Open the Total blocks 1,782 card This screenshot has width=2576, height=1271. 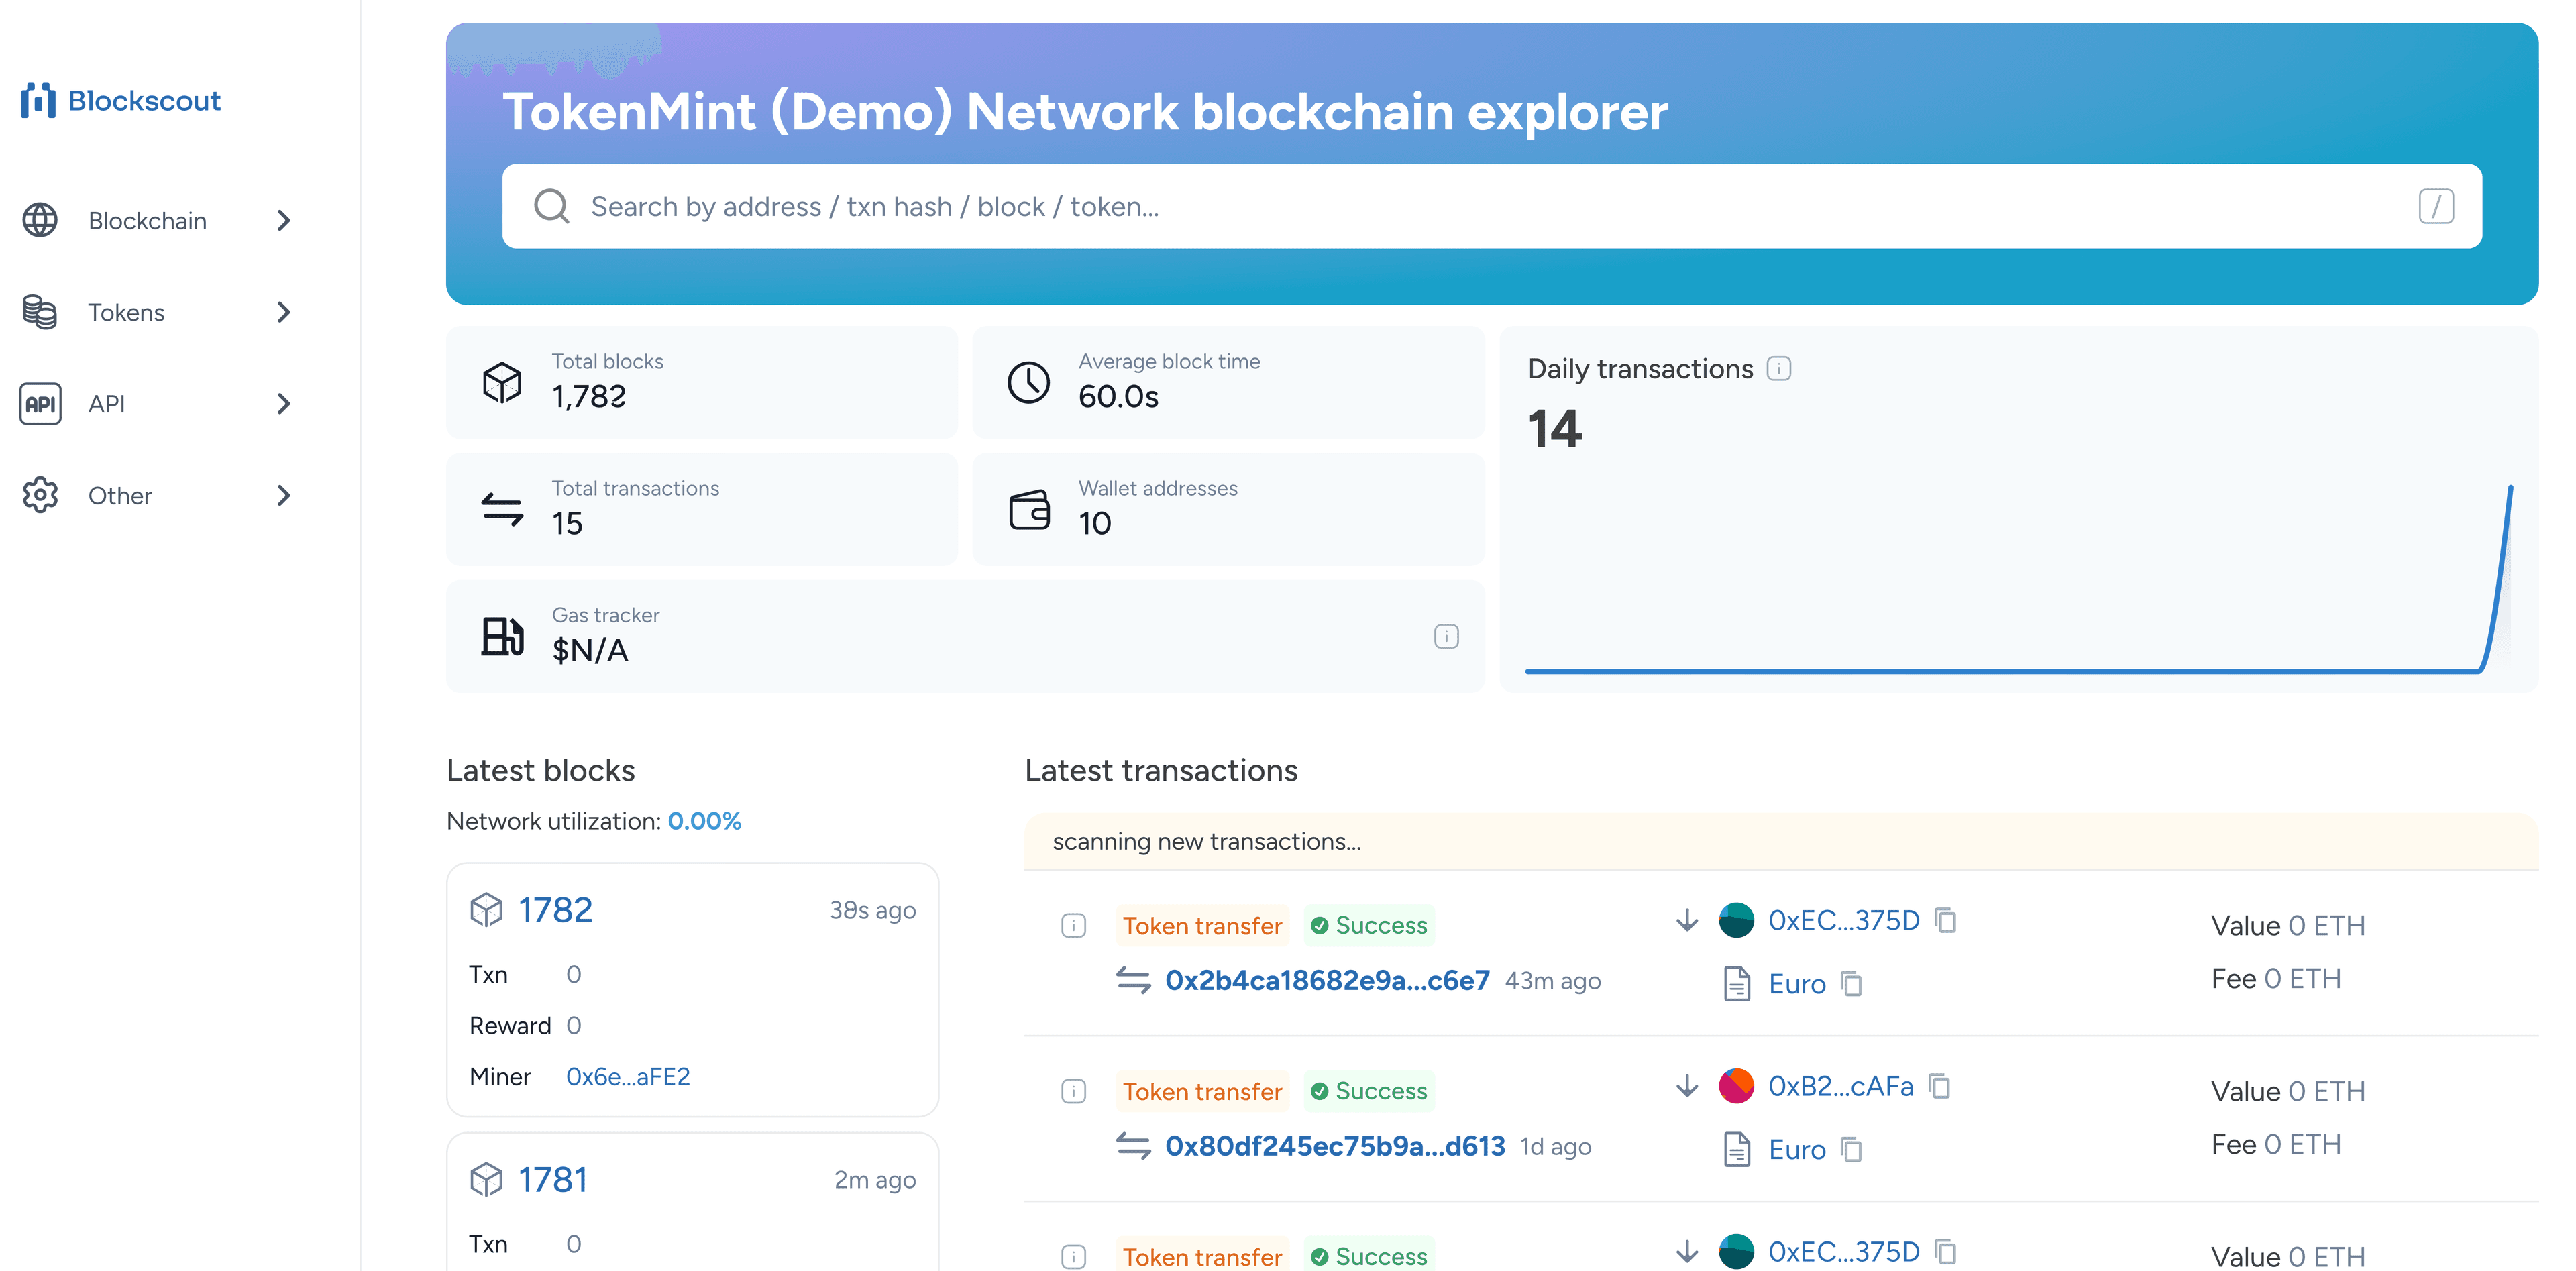coord(702,382)
